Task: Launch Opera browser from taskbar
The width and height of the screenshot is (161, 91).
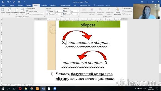Action: click(20, 89)
